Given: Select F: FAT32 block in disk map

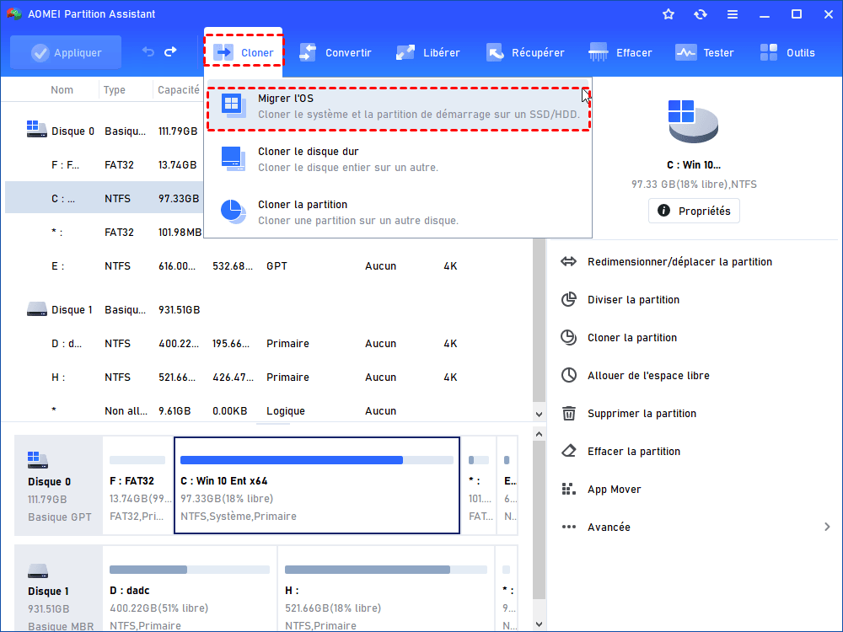Looking at the screenshot, I should coord(137,486).
